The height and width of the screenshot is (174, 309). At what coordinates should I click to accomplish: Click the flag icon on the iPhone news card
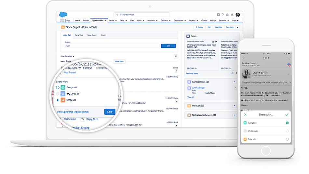[x=216, y=42]
